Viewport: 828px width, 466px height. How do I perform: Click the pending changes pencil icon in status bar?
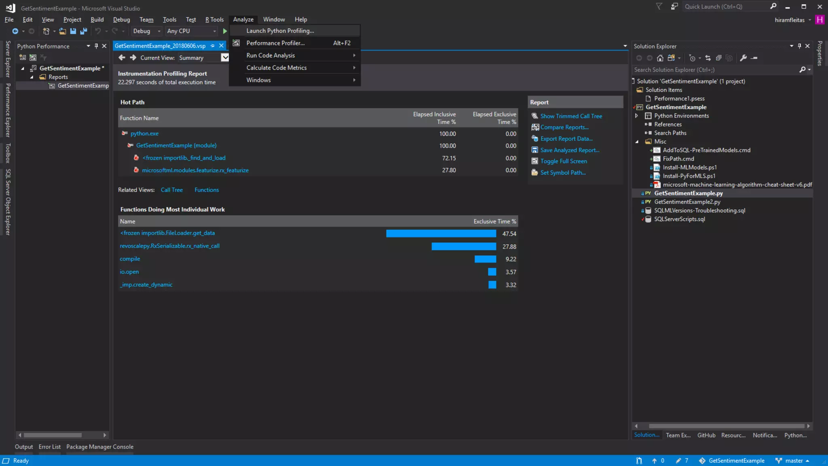pos(678,460)
